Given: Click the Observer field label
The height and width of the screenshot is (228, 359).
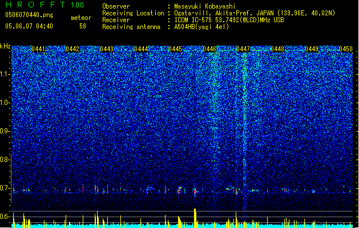Looking at the screenshot, I should point(116,6).
